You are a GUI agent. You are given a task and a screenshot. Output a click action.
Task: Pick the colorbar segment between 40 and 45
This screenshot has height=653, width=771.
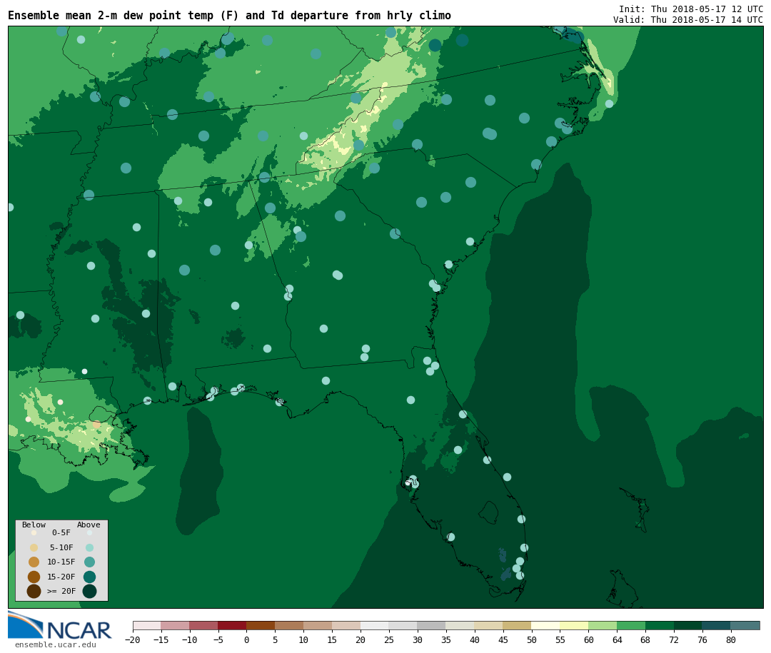[489, 625]
